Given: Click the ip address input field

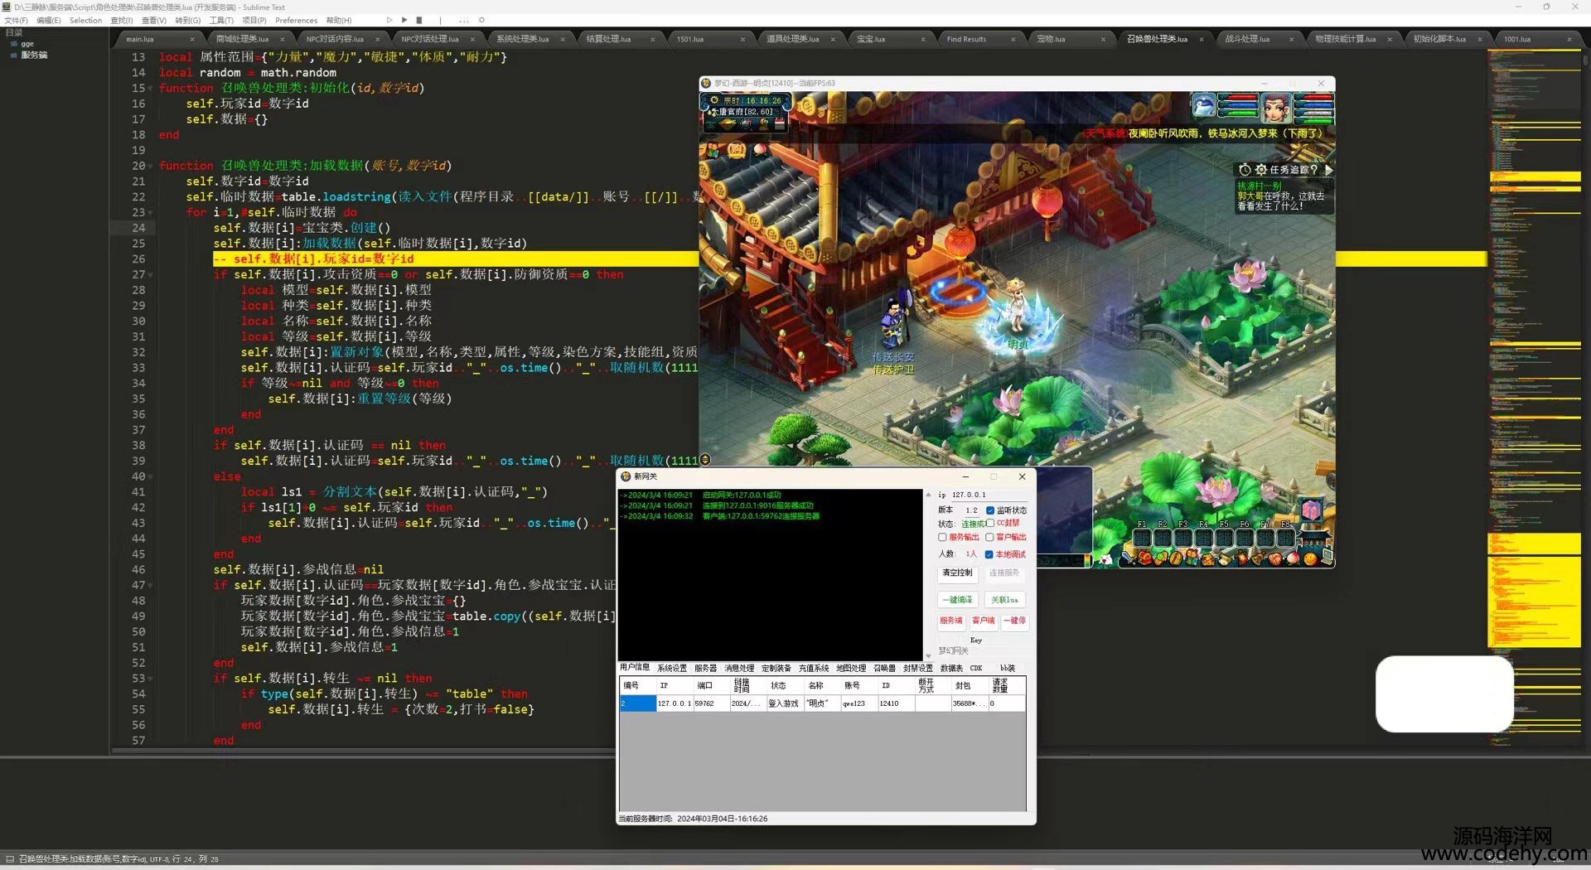Looking at the screenshot, I should (989, 495).
